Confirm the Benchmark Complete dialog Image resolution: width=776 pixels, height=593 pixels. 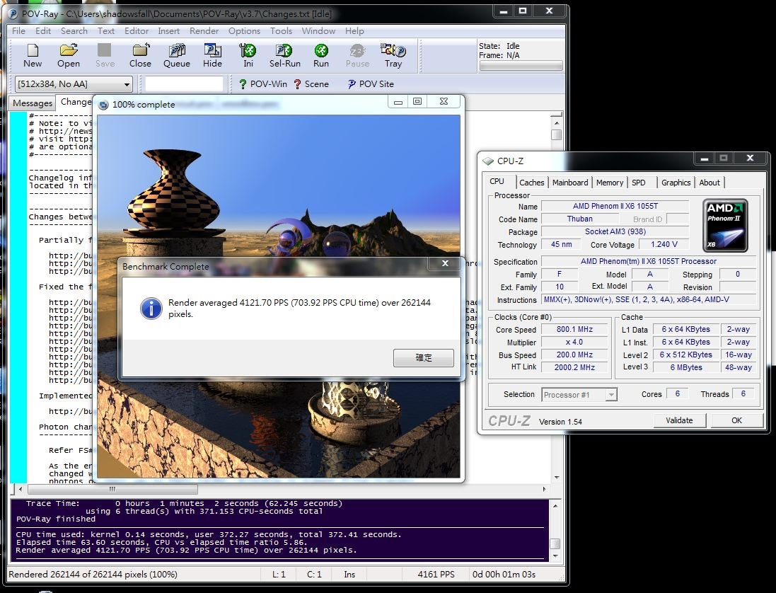(424, 358)
